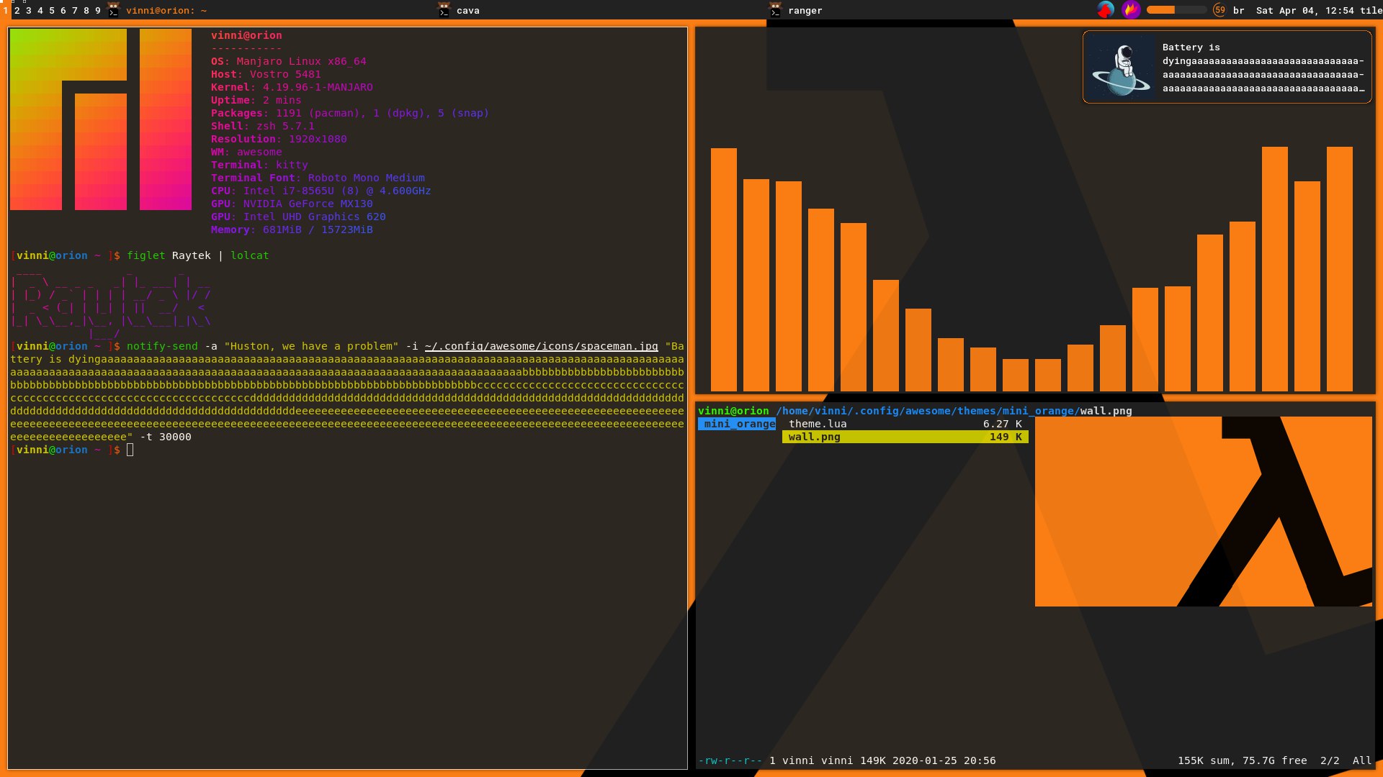Click kitty icon of vinni@orion task
The image size is (1383, 777).
tap(114, 10)
